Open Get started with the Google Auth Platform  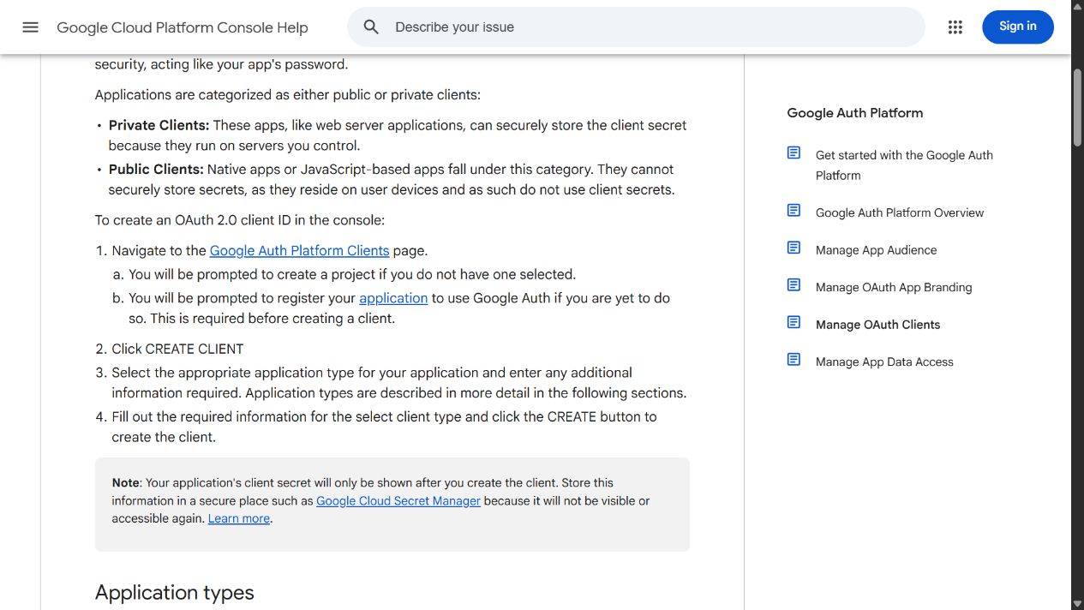pos(904,165)
